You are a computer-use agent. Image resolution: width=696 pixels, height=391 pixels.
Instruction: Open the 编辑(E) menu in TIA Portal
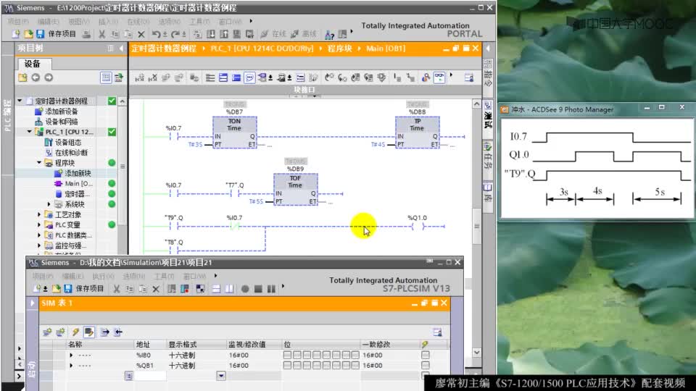pyautogui.click(x=48, y=21)
